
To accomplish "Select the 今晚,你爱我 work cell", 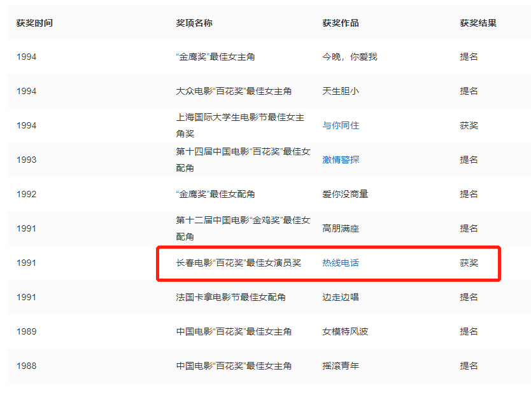I will click(x=350, y=57).
